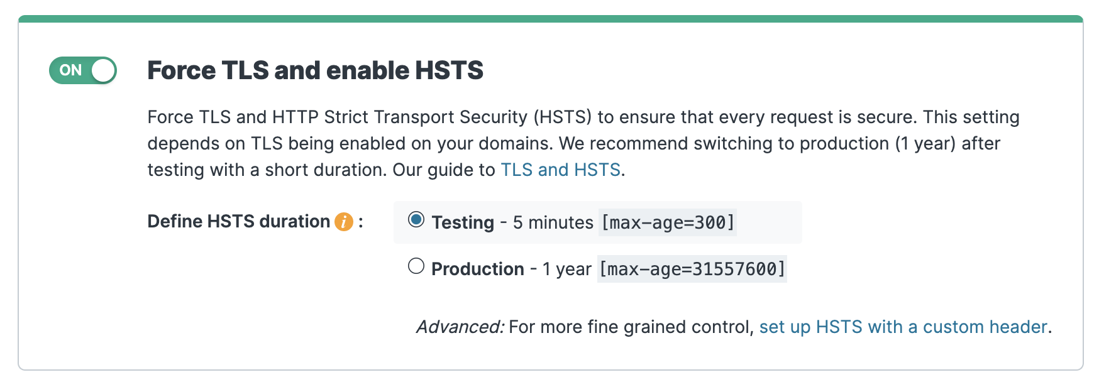Image resolution: width=1099 pixels, height=387 pixels.
Task: Click the max-age=300 code snippet
Action: 668,222
